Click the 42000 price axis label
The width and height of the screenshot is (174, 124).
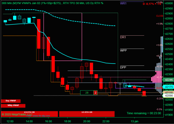click(169, 105)
